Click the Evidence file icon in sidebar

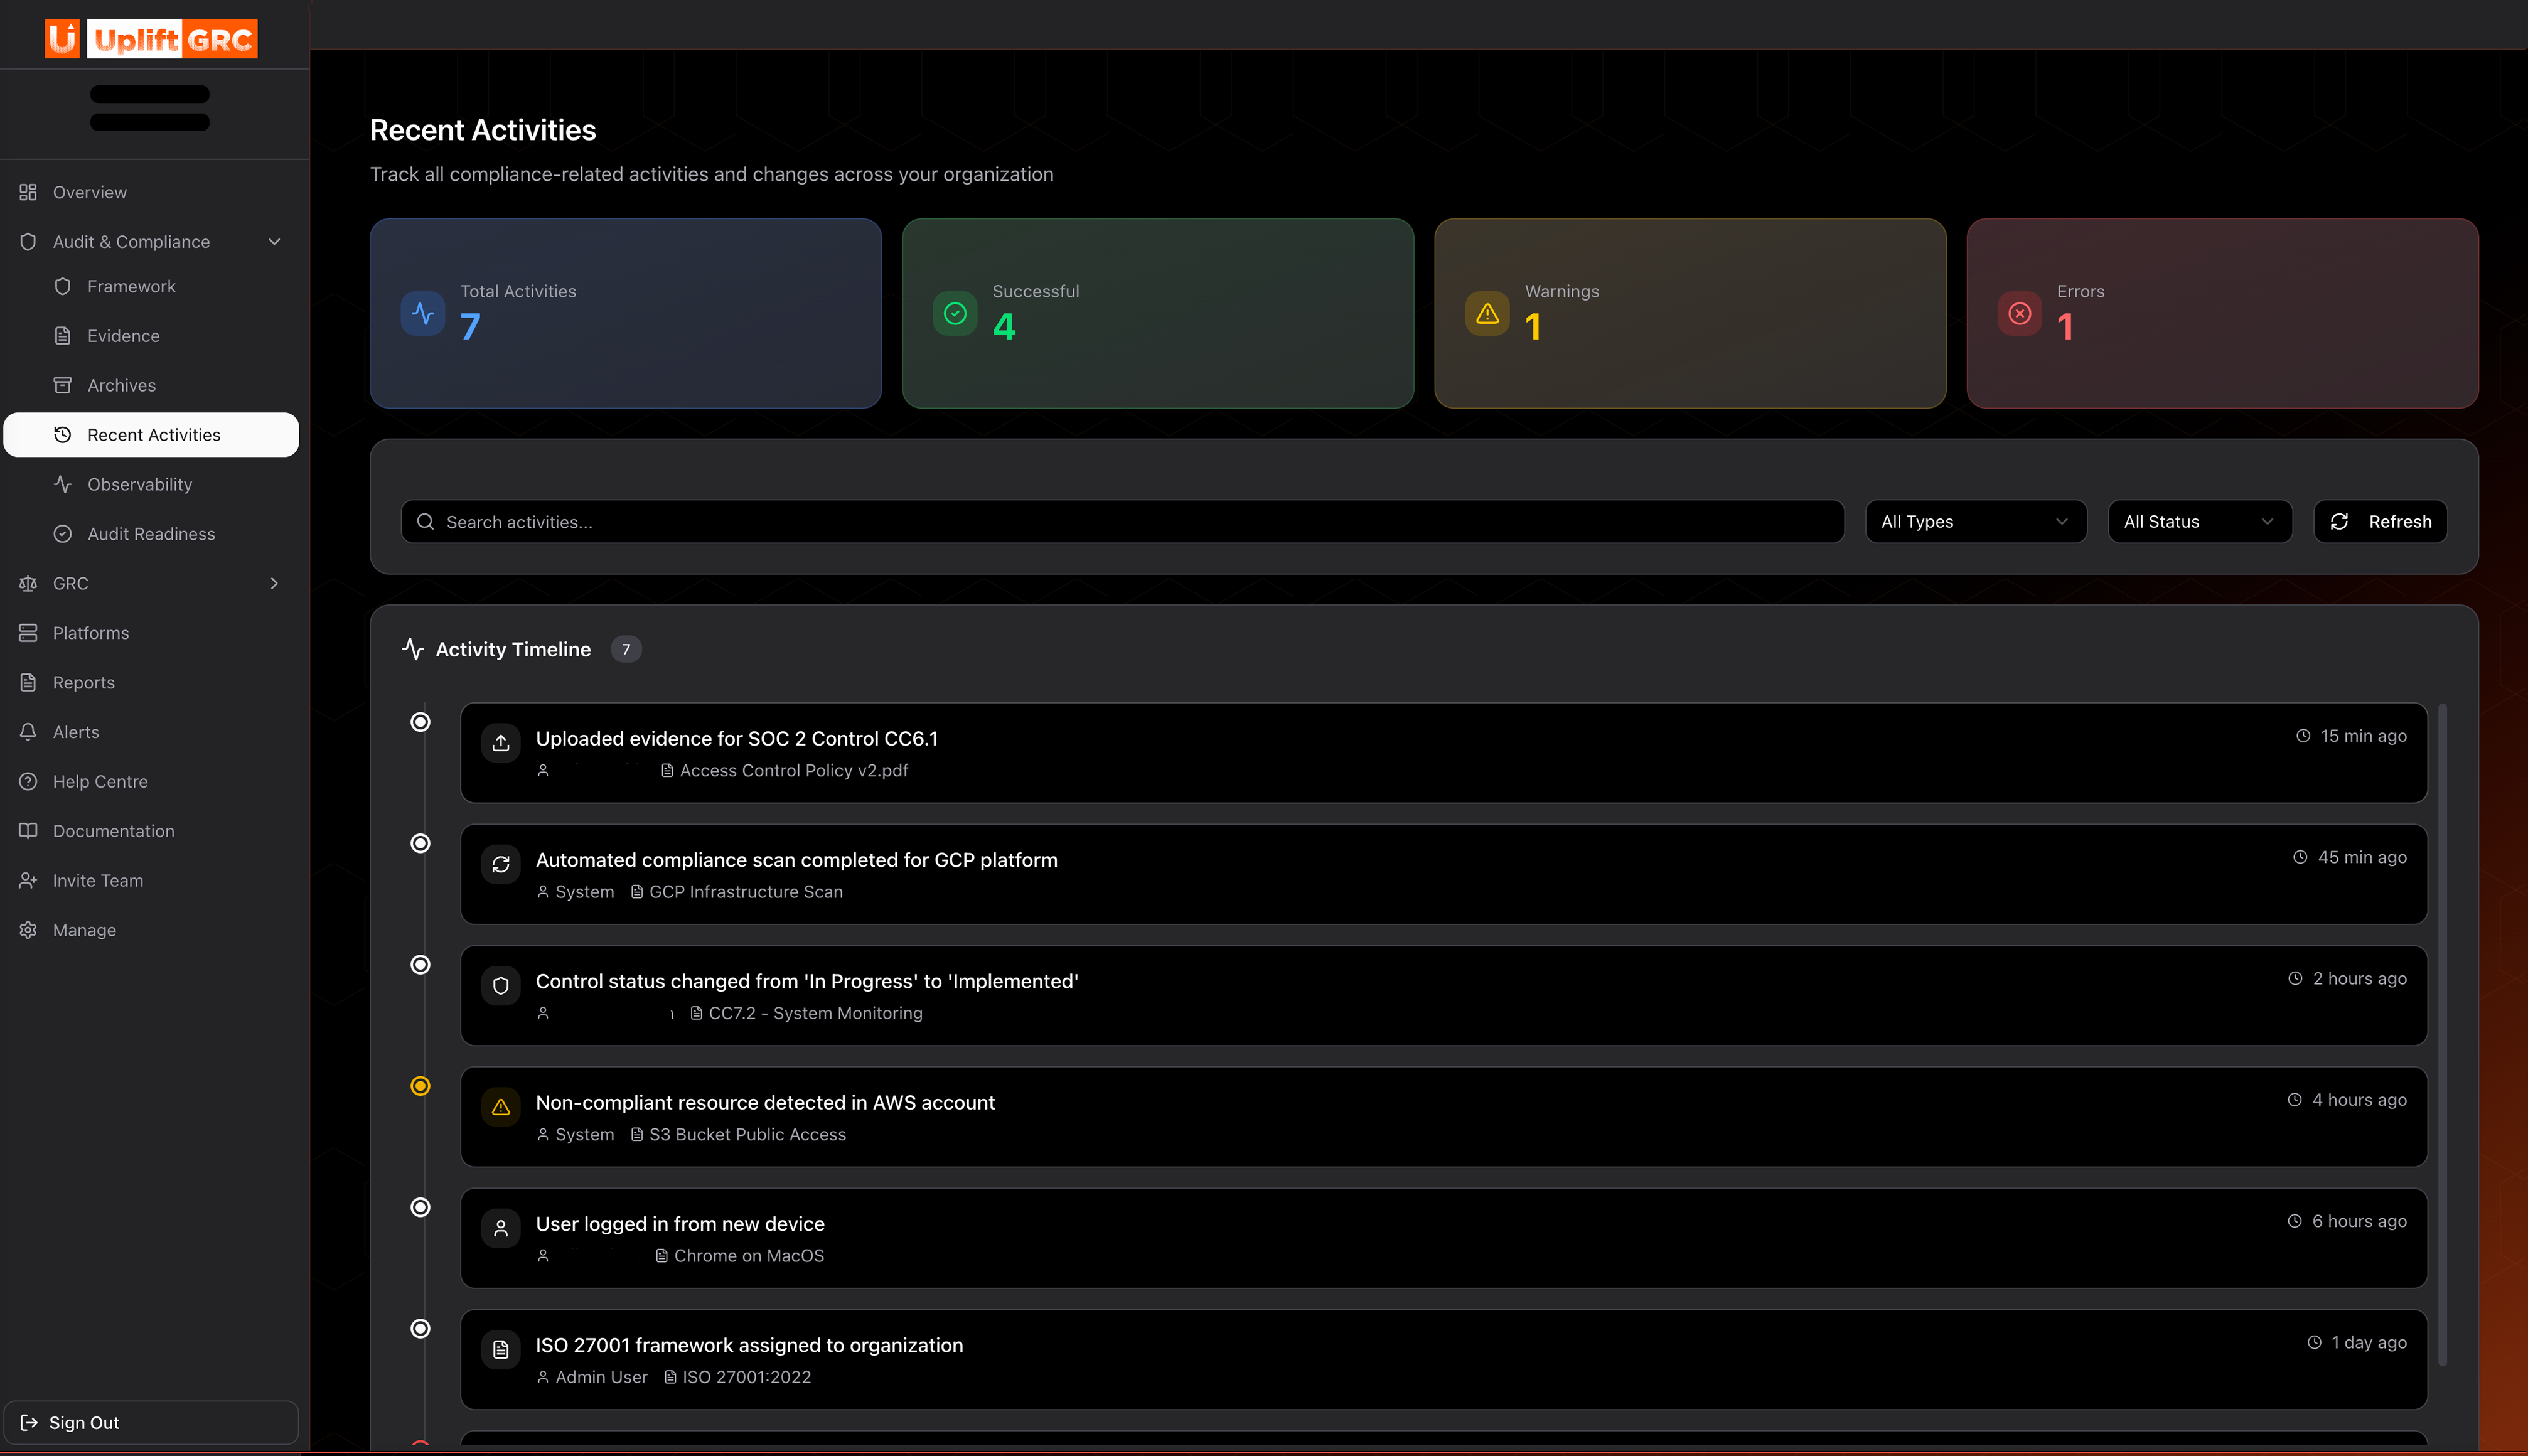pos(62,336)
